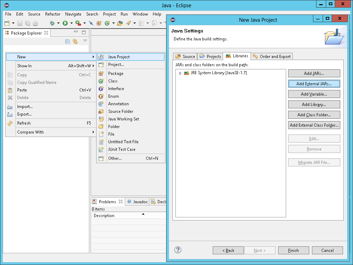Viewport: 353px width, 265px height.
Task: Open the Package Explorer view menu triangle
Action: click(x=85, y=41)
